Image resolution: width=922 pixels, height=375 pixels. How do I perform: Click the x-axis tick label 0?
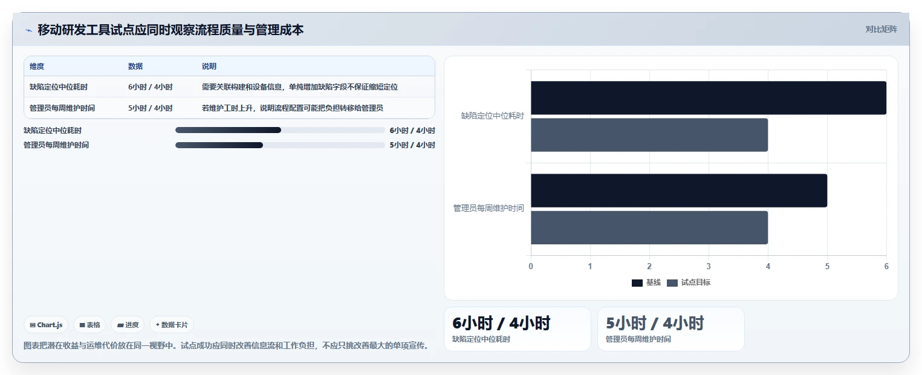[531, 266]
